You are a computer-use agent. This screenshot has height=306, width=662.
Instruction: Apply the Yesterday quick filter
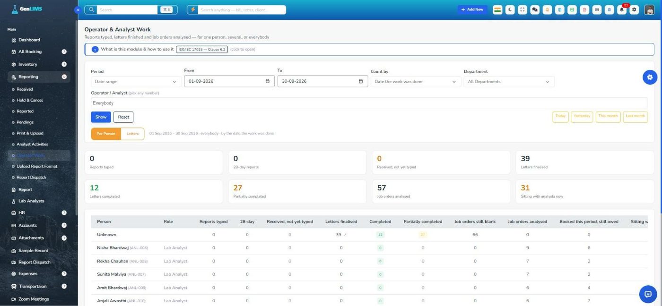582,117
